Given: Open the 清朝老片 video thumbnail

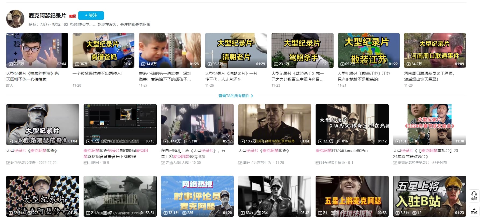Looking at the screenshot, I should tap(236, 50).
